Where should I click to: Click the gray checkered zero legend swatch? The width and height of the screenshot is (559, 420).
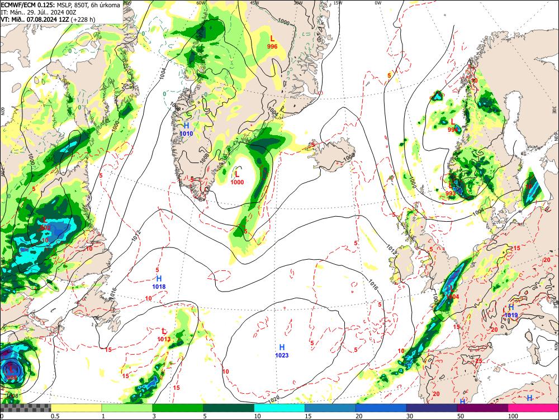click(26, 408)
